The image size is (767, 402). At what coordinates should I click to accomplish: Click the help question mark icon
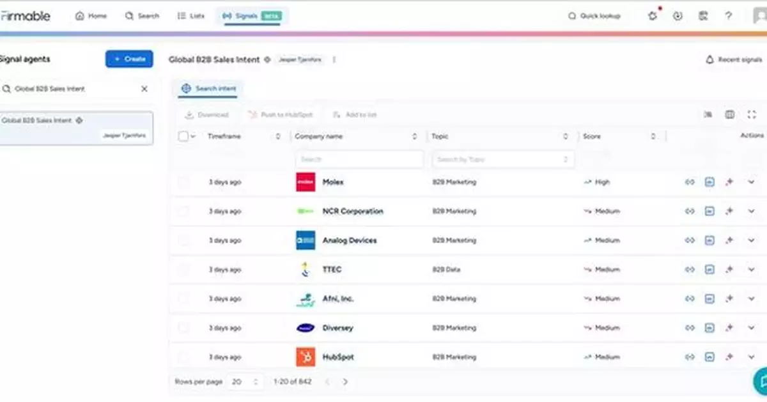tap(728, 16)
